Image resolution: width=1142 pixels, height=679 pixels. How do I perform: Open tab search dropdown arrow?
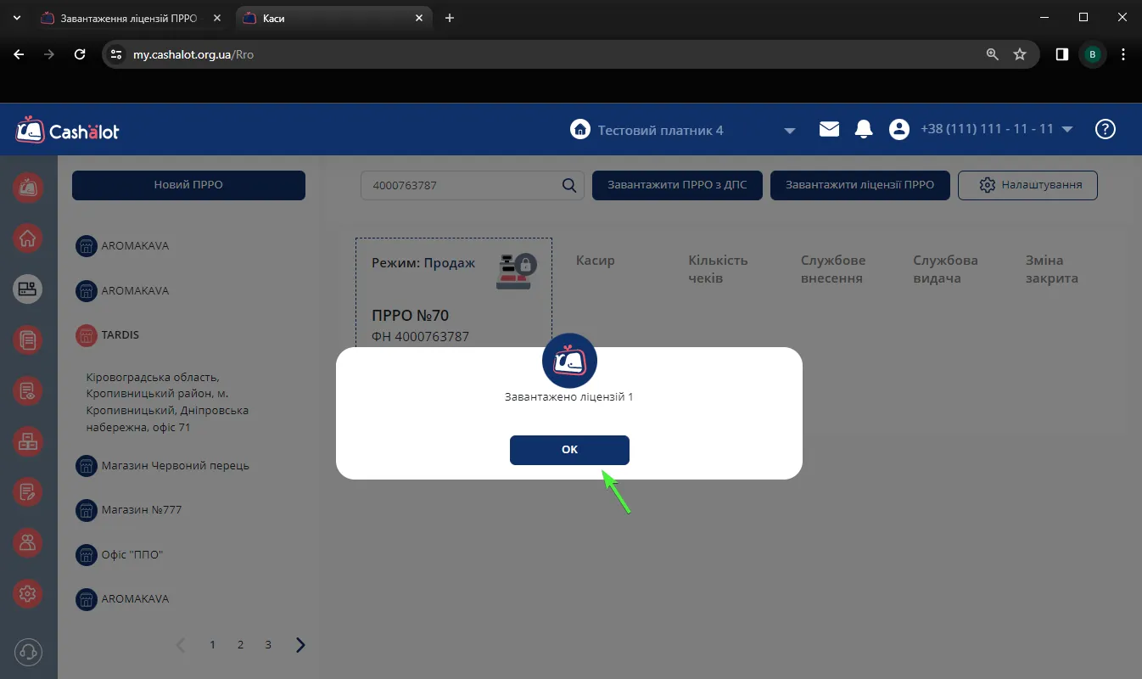point(16,18)
